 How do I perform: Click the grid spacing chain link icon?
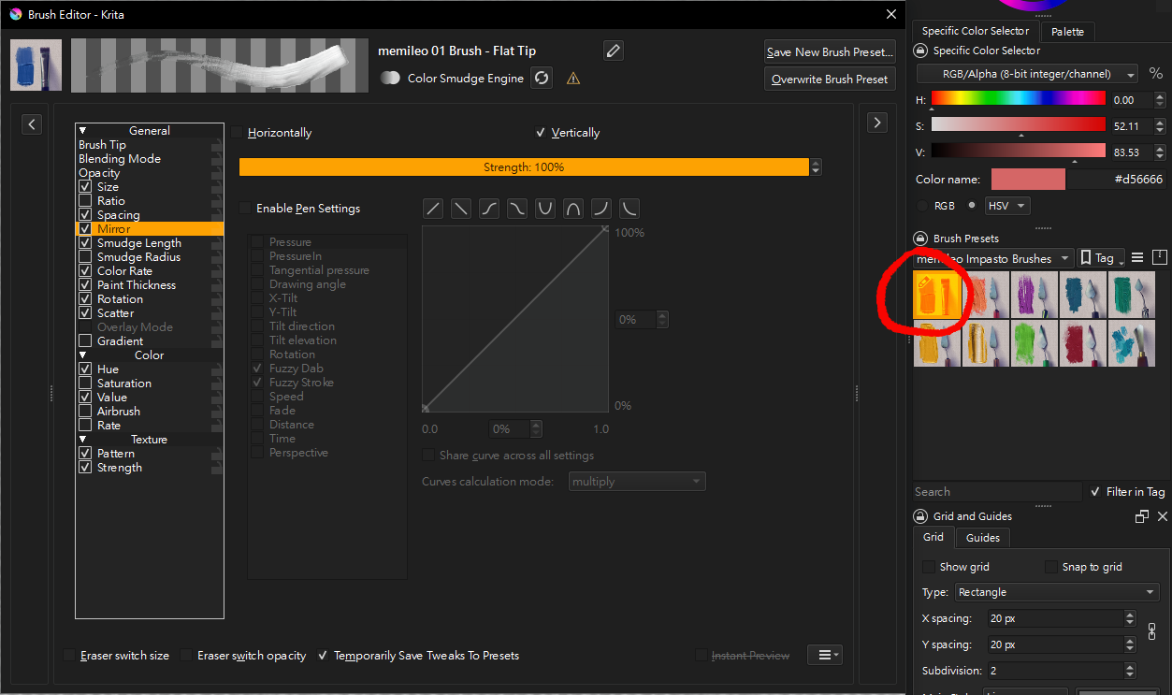pyautogui.click(x=1151, y=631)
